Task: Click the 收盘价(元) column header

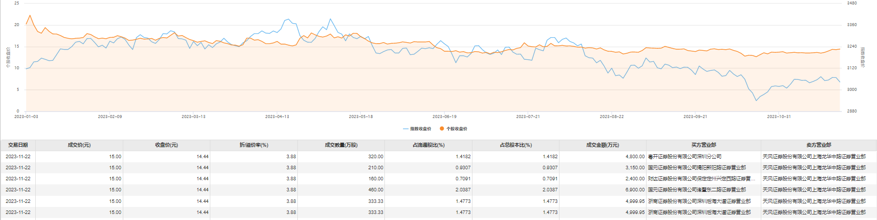Action: click(x=167, y=145)
